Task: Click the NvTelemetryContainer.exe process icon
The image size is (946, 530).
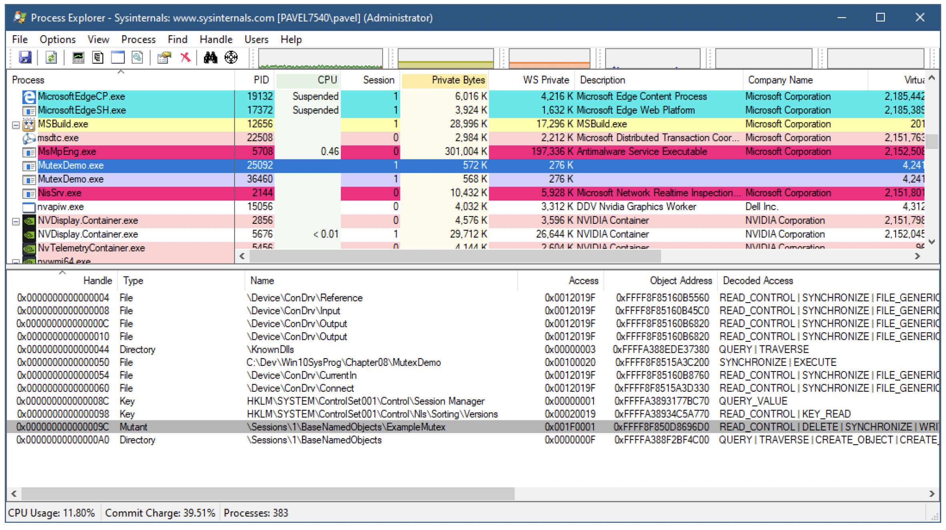Action: (x=28, y=248)
